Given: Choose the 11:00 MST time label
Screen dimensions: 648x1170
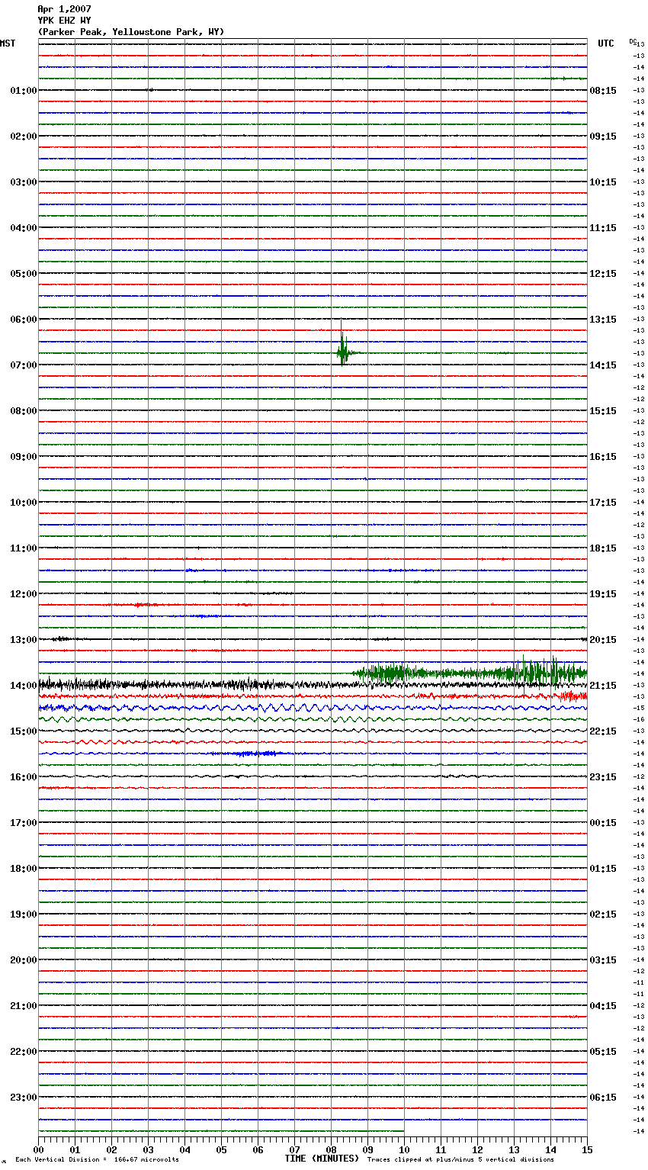Looking at the screenshot, I should [24, 548].
